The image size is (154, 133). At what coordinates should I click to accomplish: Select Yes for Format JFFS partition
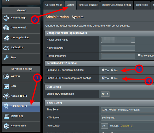pos(103,70)
